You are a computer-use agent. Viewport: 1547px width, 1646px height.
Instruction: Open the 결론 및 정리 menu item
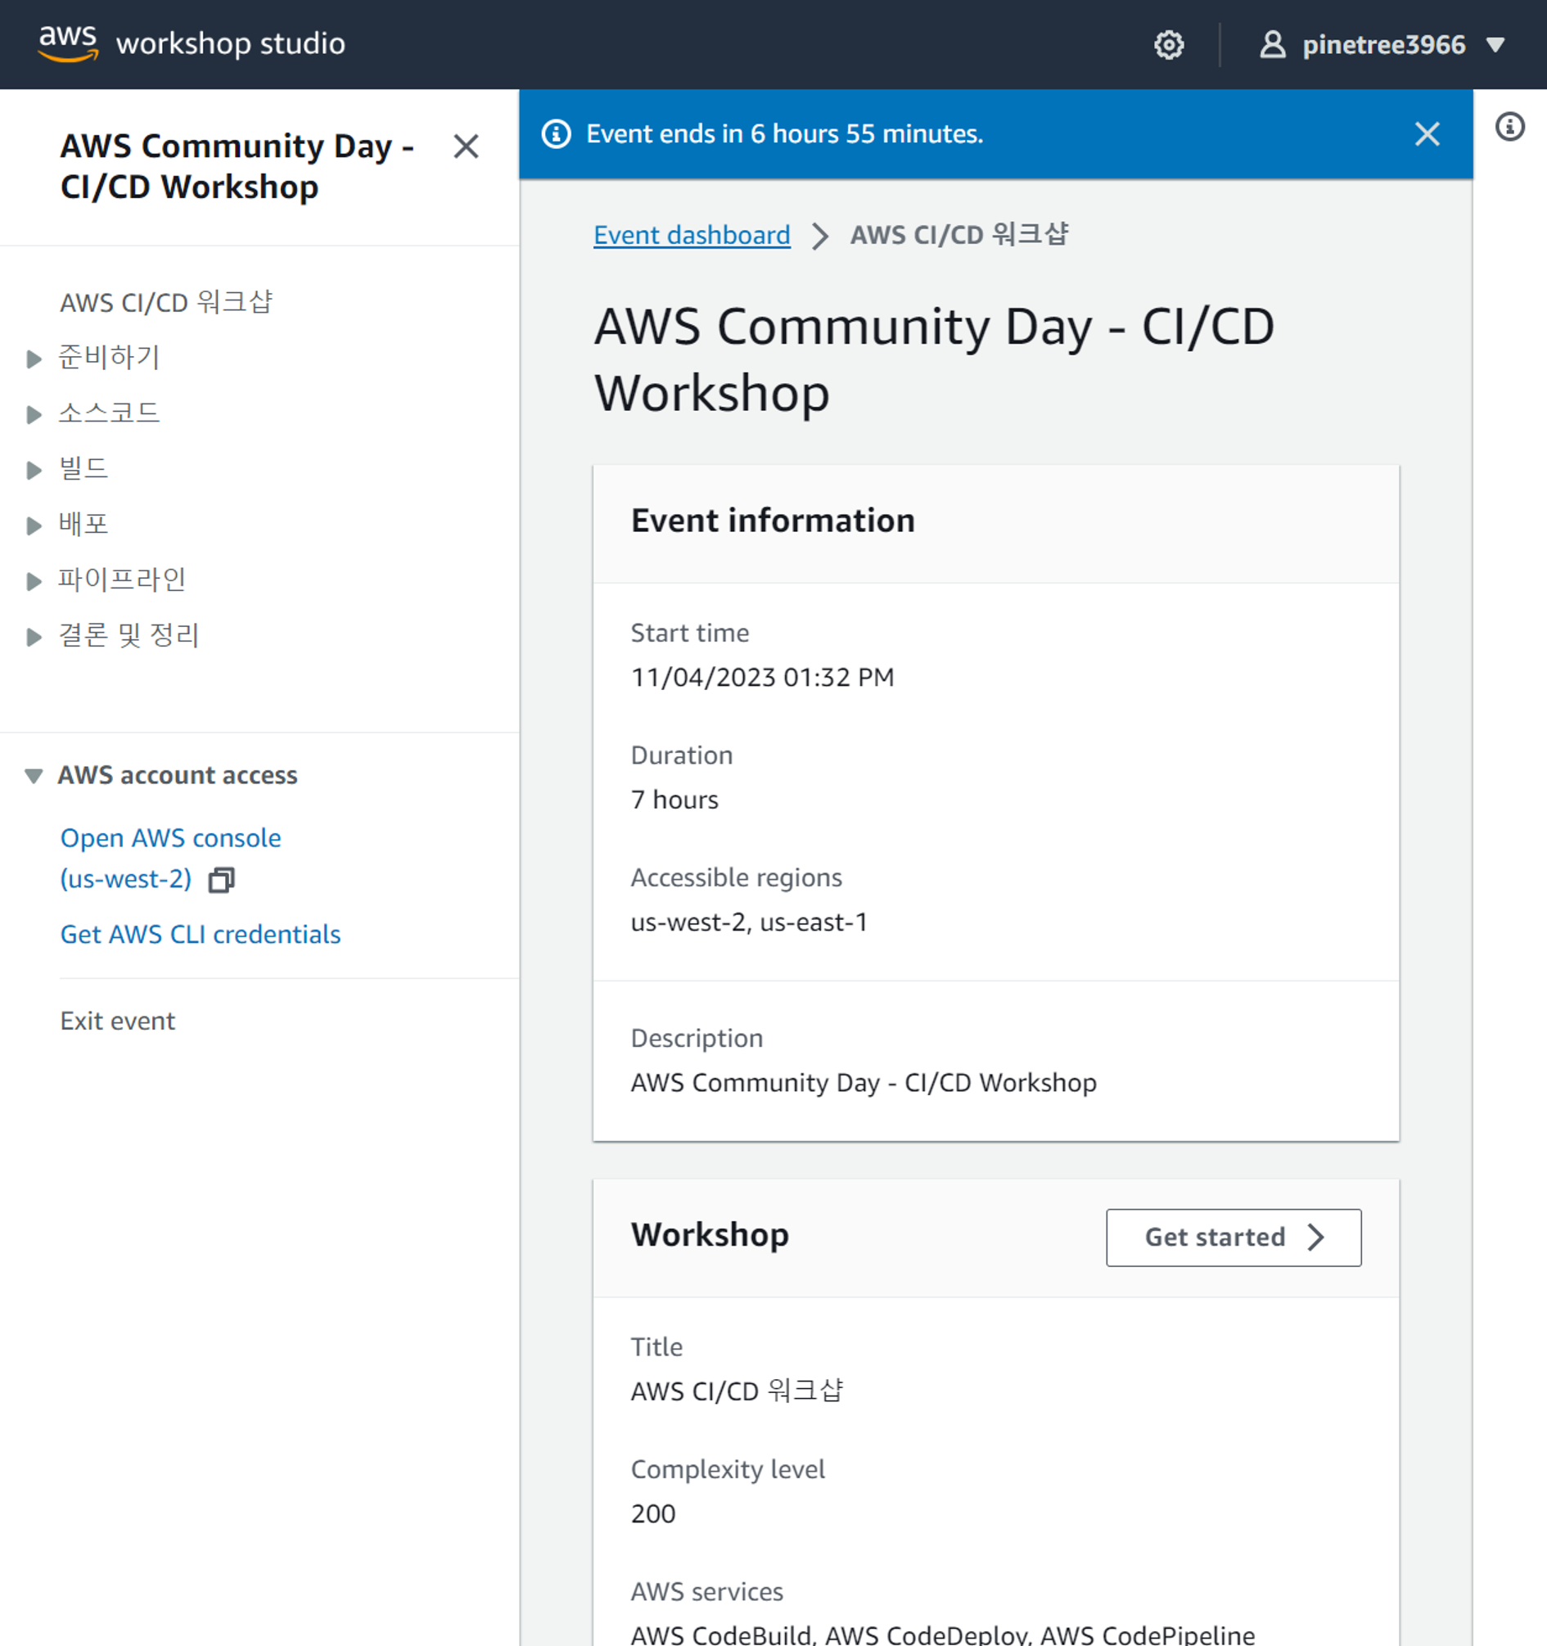pyautogui.click(x=129, y=634)
